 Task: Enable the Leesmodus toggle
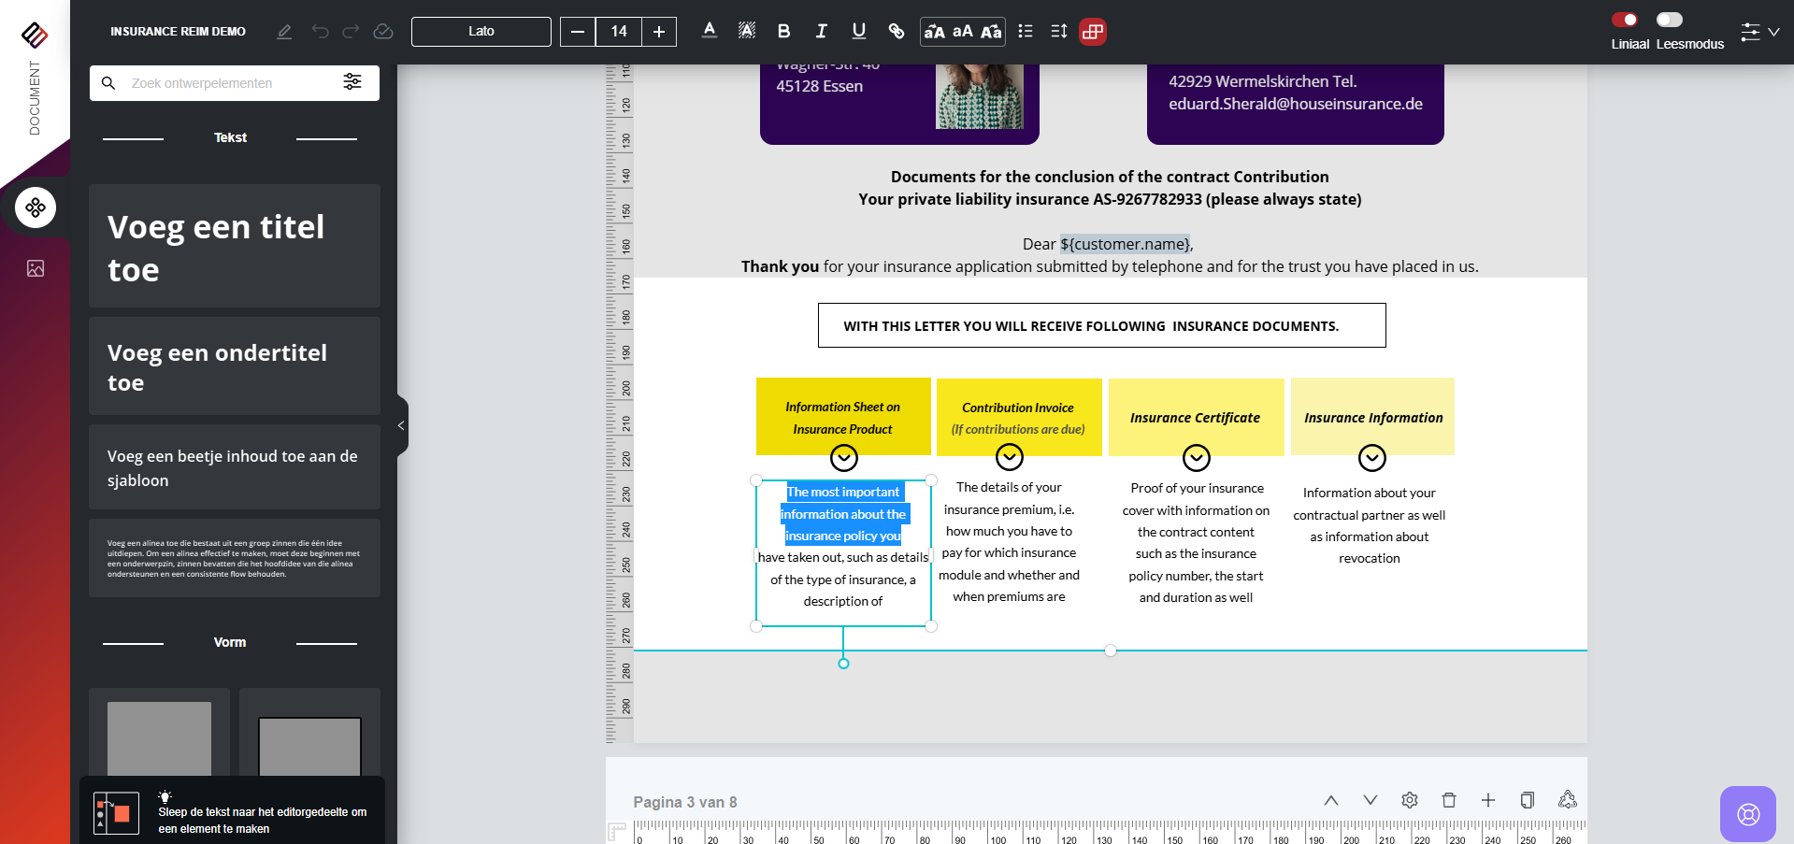pyautogui.click(x=1669, y=20)
